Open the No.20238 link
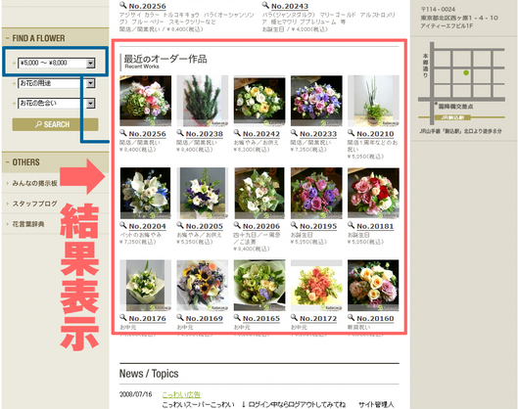 pos(204,134)
